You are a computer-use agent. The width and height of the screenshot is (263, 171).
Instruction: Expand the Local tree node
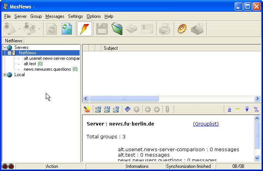click(x=5, y=75)
